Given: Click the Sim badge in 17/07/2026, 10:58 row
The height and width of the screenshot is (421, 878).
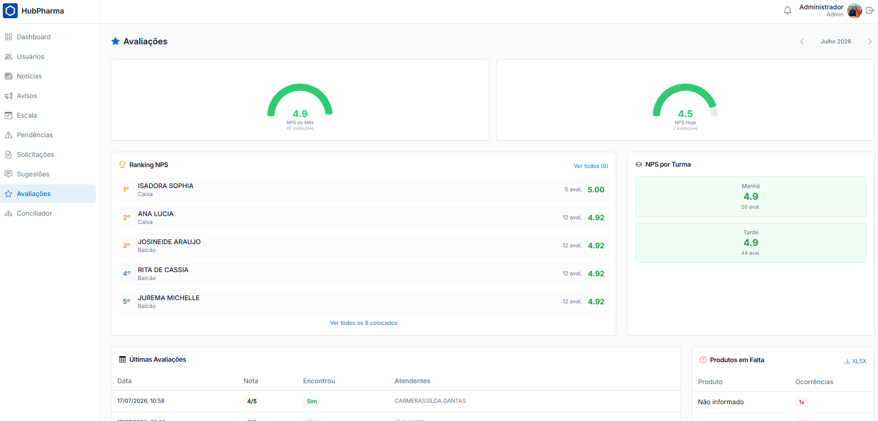Looking at the screenshot, I should (312, 401).
